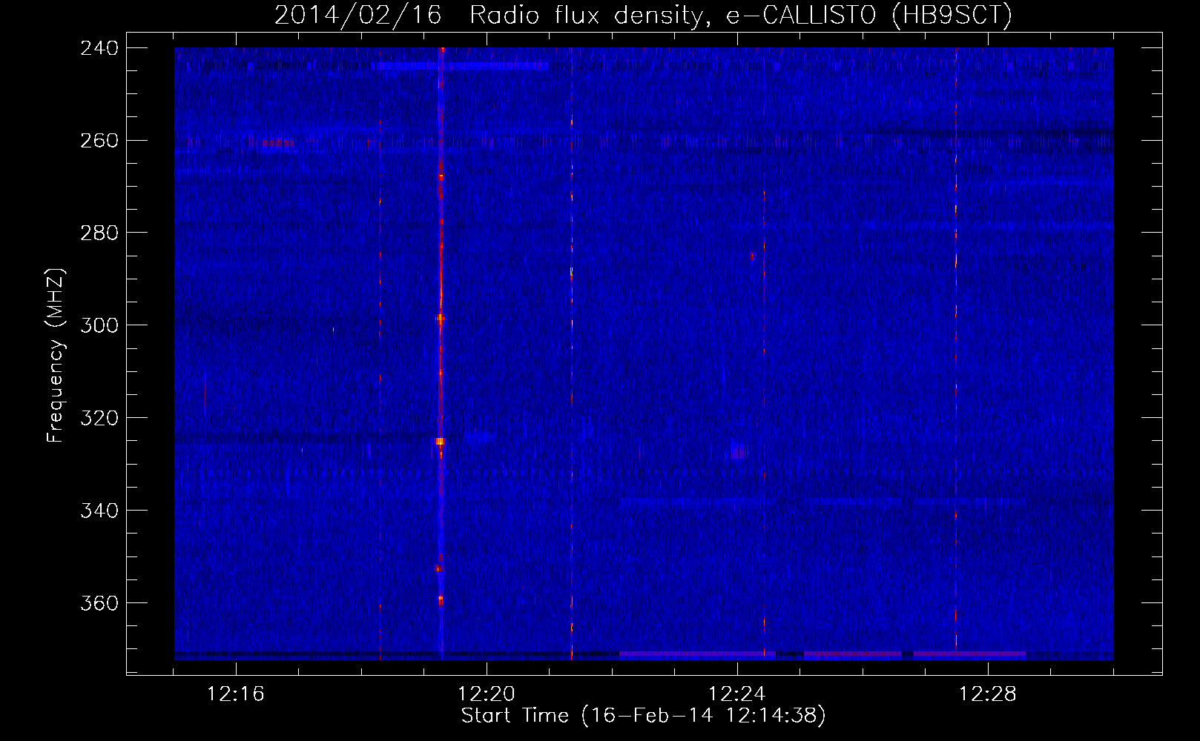This screenshot has height=741, width=1200.
Task: Click the Frequency (MHZ) axis label
Action: [x=56, y=356]
